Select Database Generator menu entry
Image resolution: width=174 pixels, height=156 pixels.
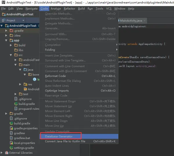[x=79, y=136]
